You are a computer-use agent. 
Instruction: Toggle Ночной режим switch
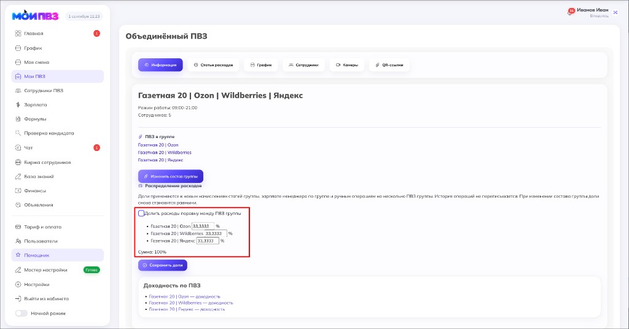tap(21, 314)
